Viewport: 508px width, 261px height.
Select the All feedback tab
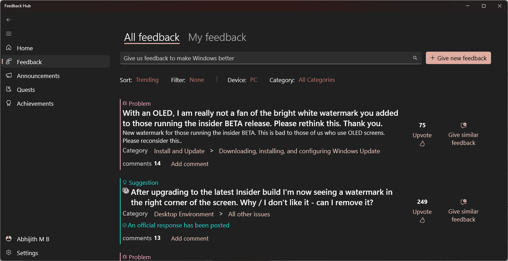point(151,37)
